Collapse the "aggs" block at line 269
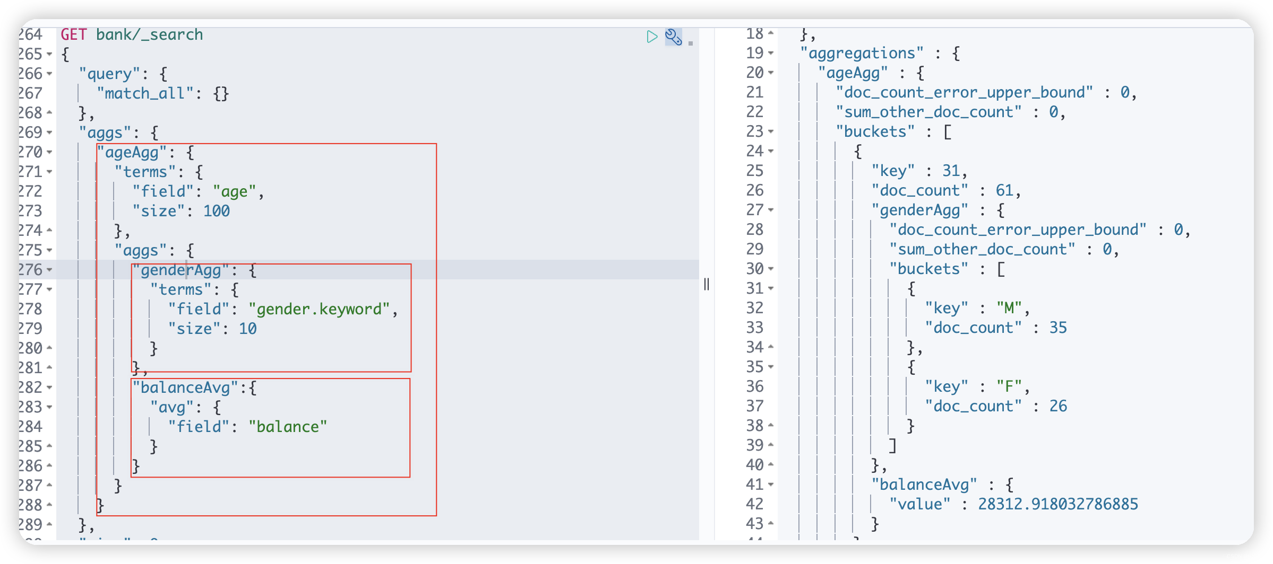1273x564 pixels. tap(49, 133)
